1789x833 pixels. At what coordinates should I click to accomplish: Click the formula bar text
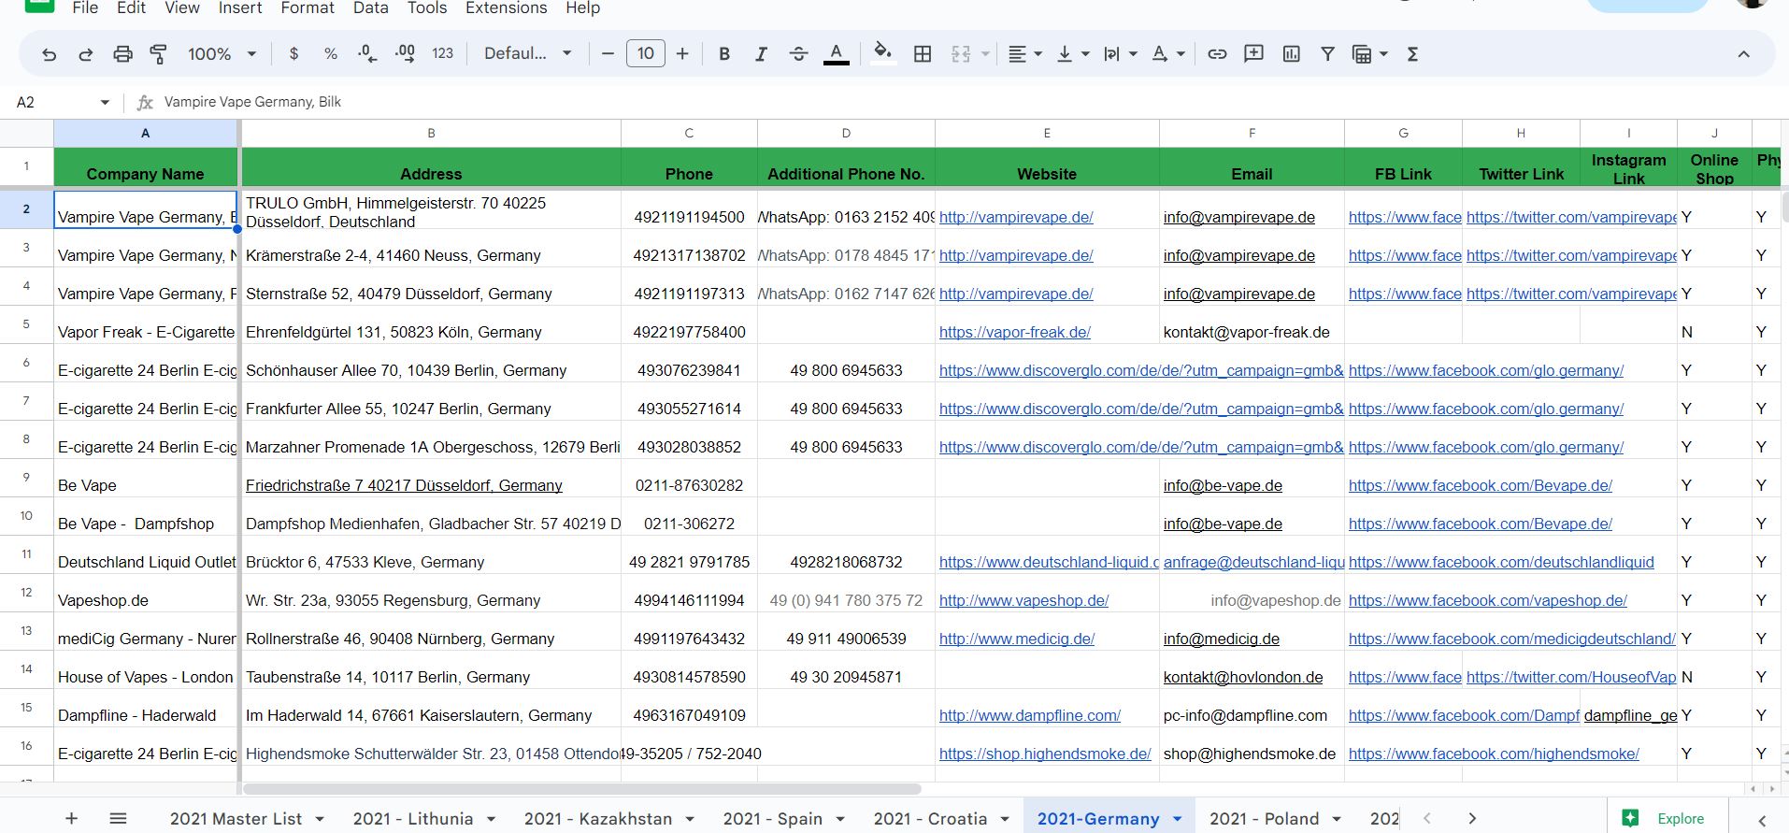(252, 102)
